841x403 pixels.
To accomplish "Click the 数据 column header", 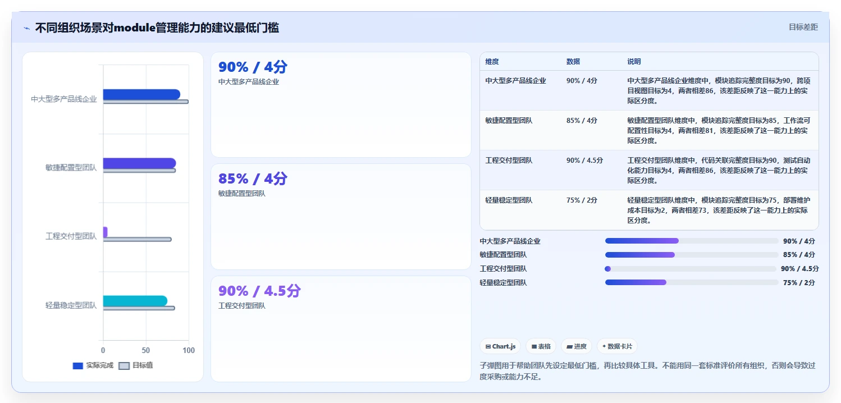I will pyautogui.click(x=573, y=62).
